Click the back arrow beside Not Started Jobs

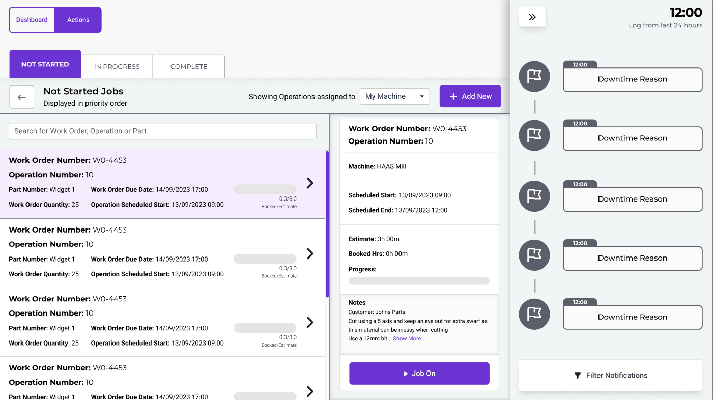21,97
